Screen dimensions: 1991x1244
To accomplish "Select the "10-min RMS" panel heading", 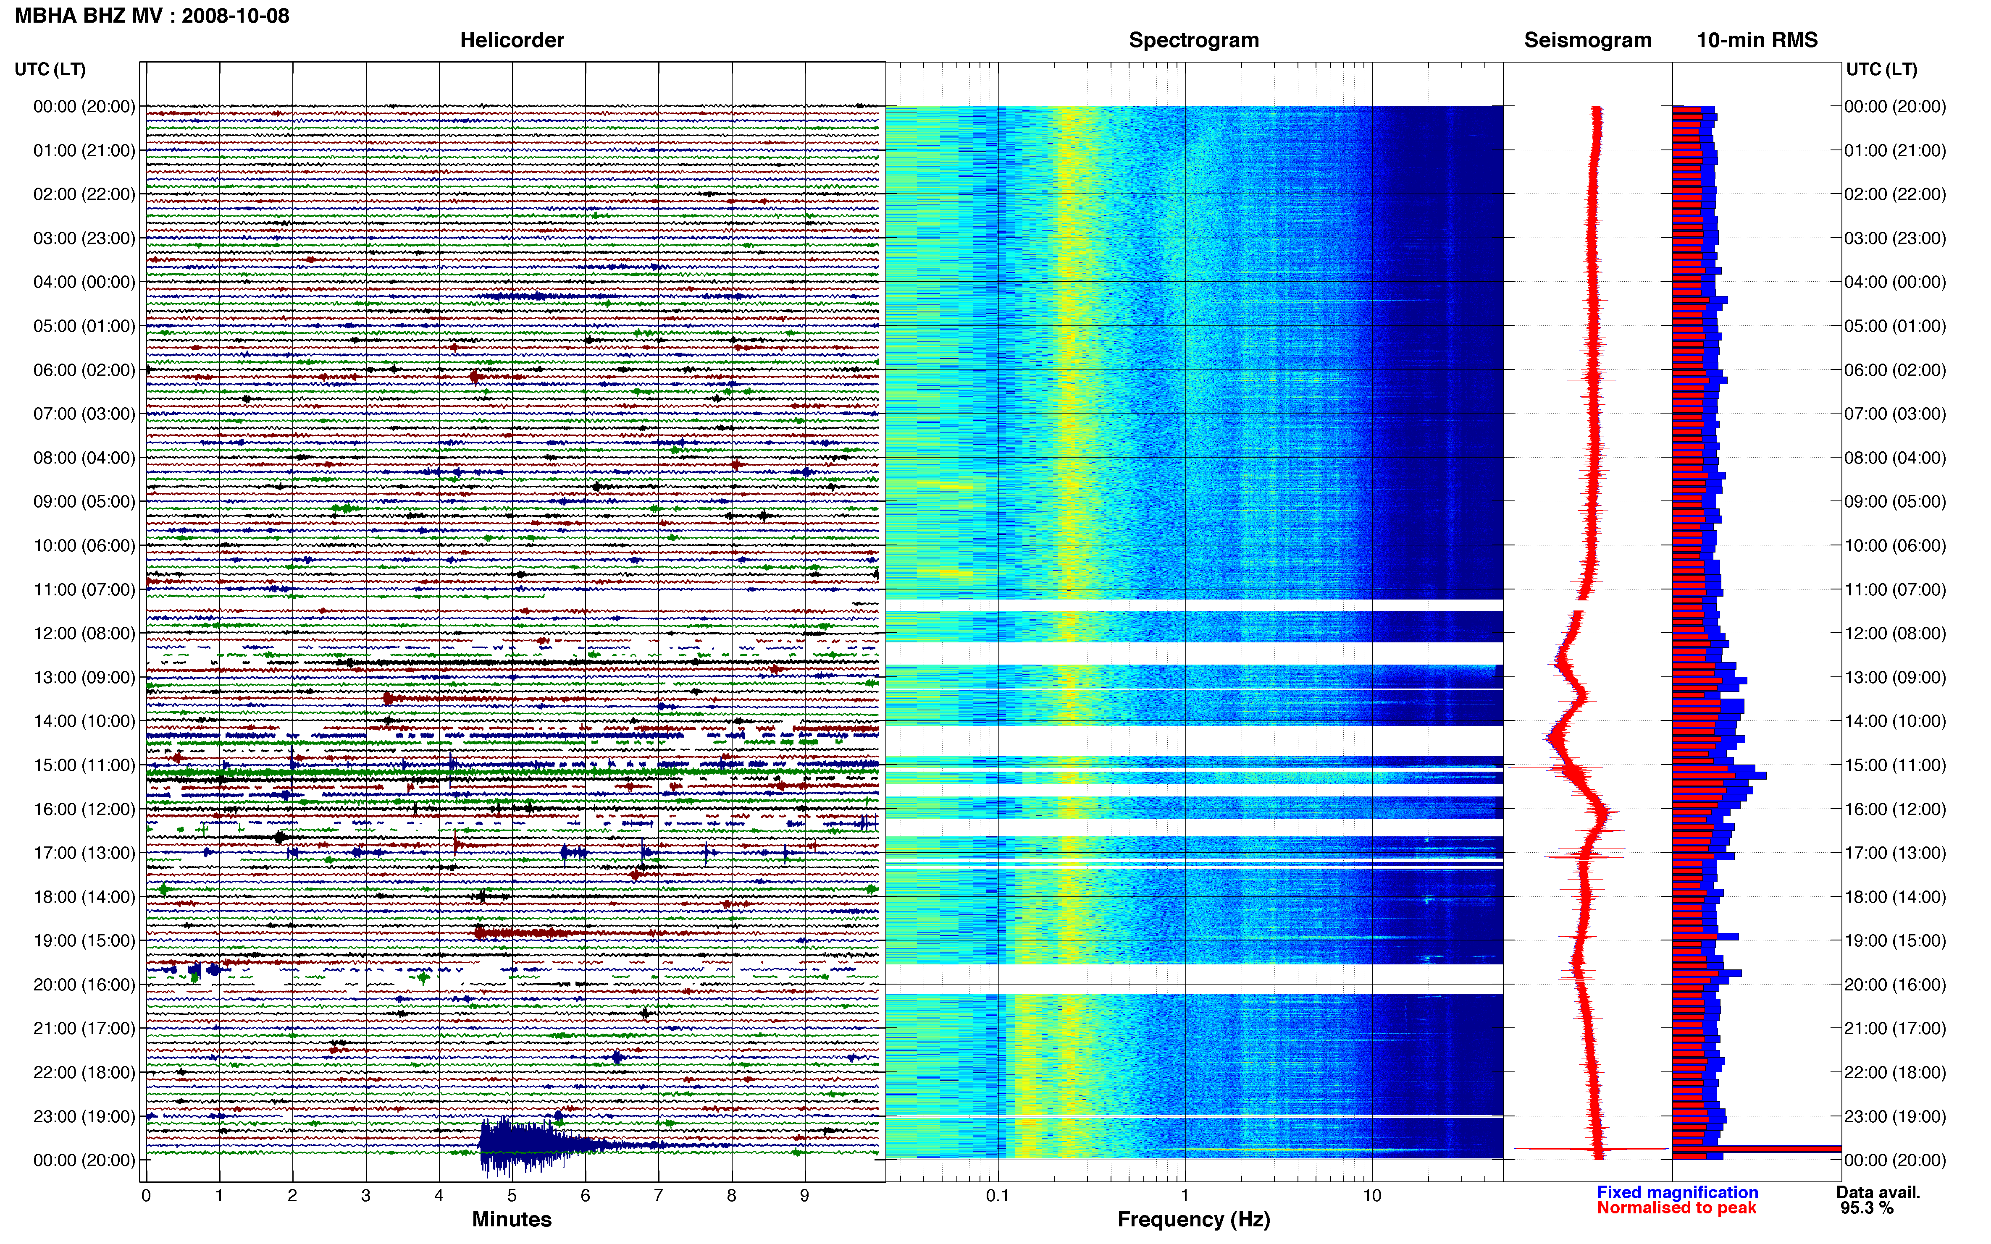I will [1757, 40].
